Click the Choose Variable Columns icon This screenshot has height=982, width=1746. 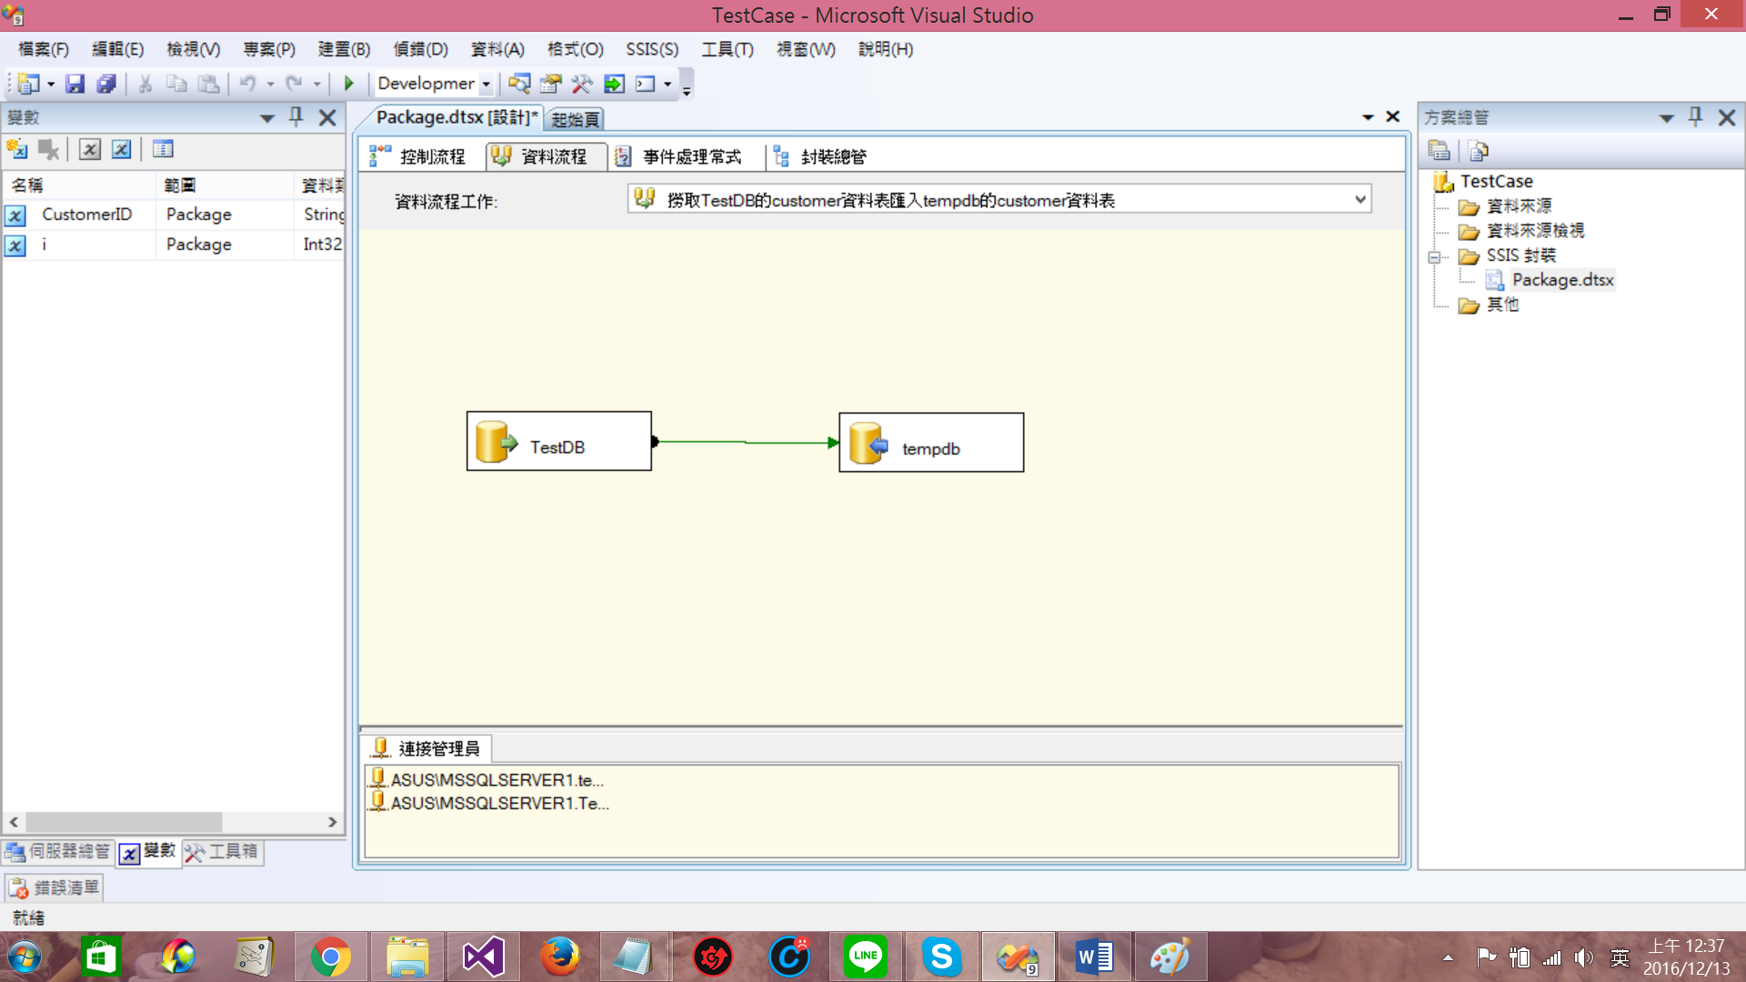click(x=163, y=149)
